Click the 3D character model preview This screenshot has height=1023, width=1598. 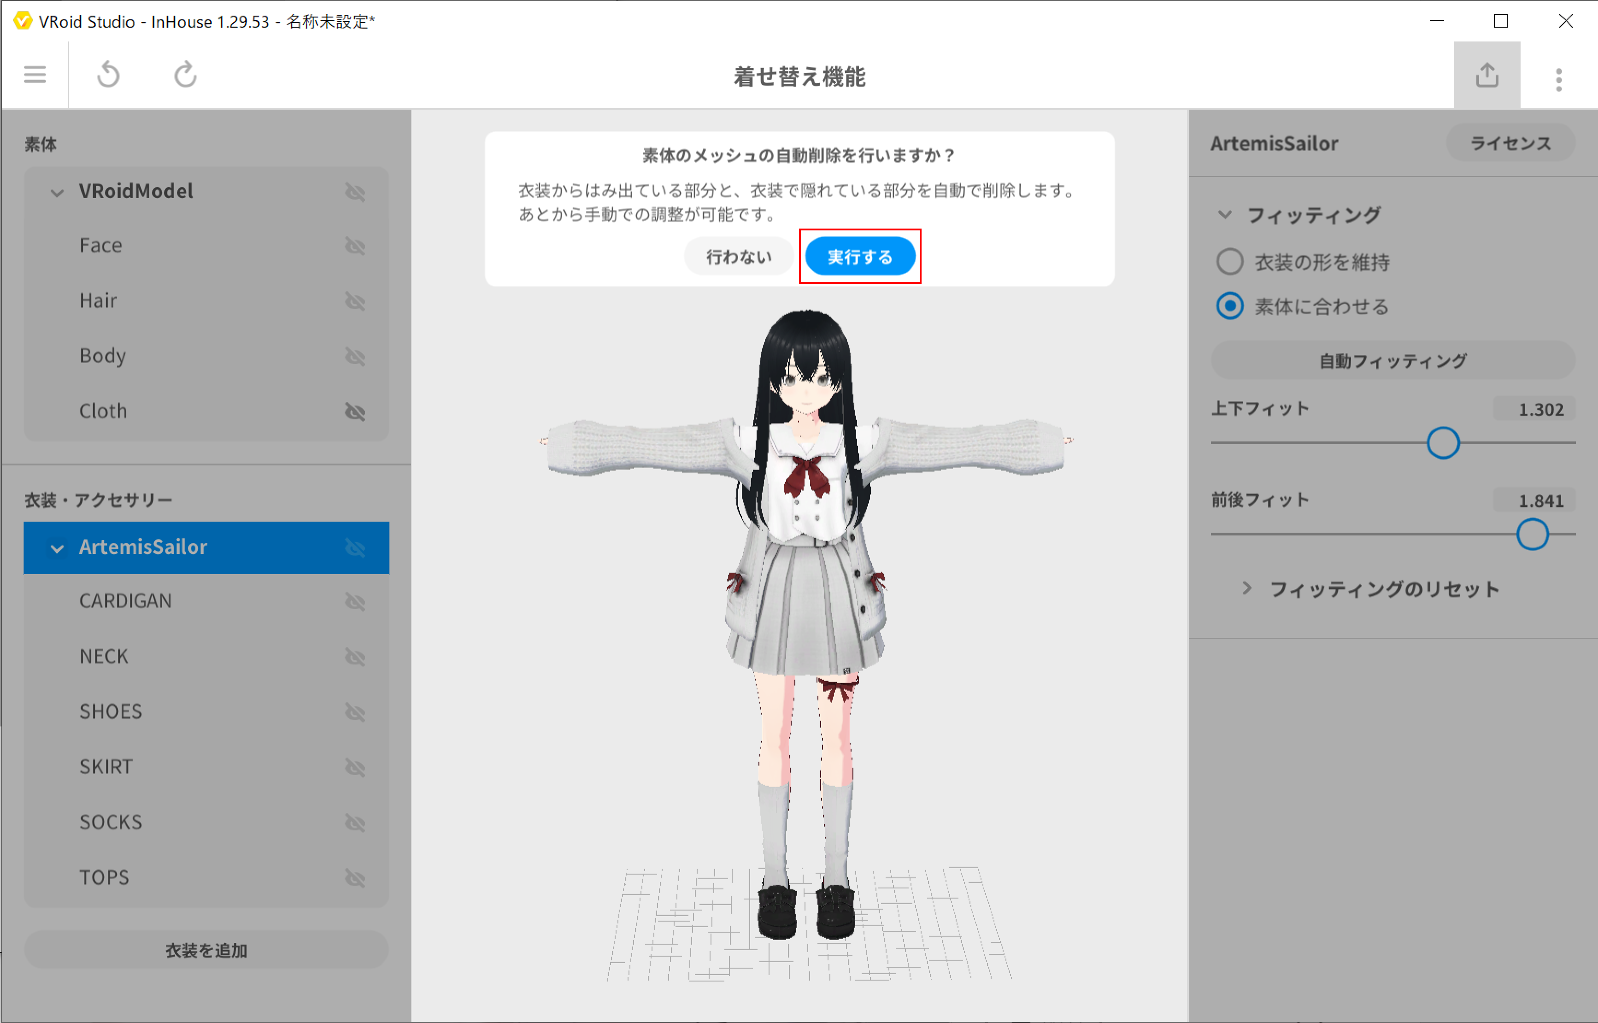click(807, 624)
